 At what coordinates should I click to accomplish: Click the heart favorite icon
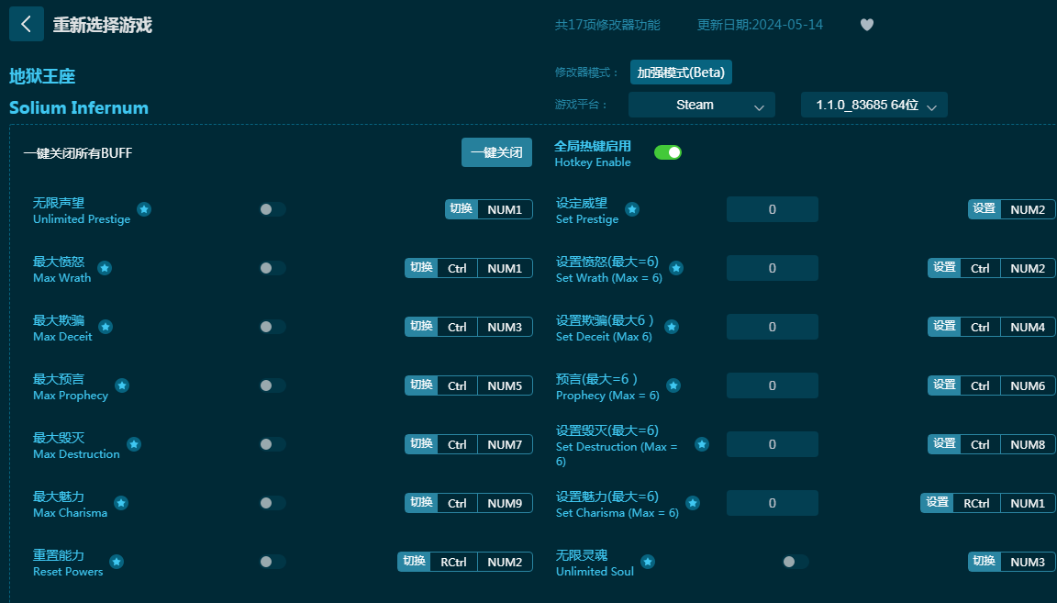[x=867, y=25]
